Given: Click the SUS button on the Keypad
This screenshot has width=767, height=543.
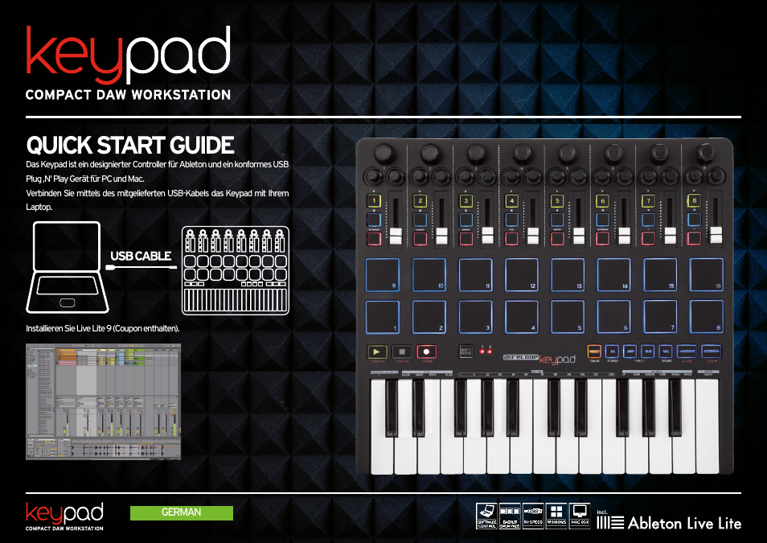Looking at the screenshot, I should pyautogui.click(x=648, y=351).
